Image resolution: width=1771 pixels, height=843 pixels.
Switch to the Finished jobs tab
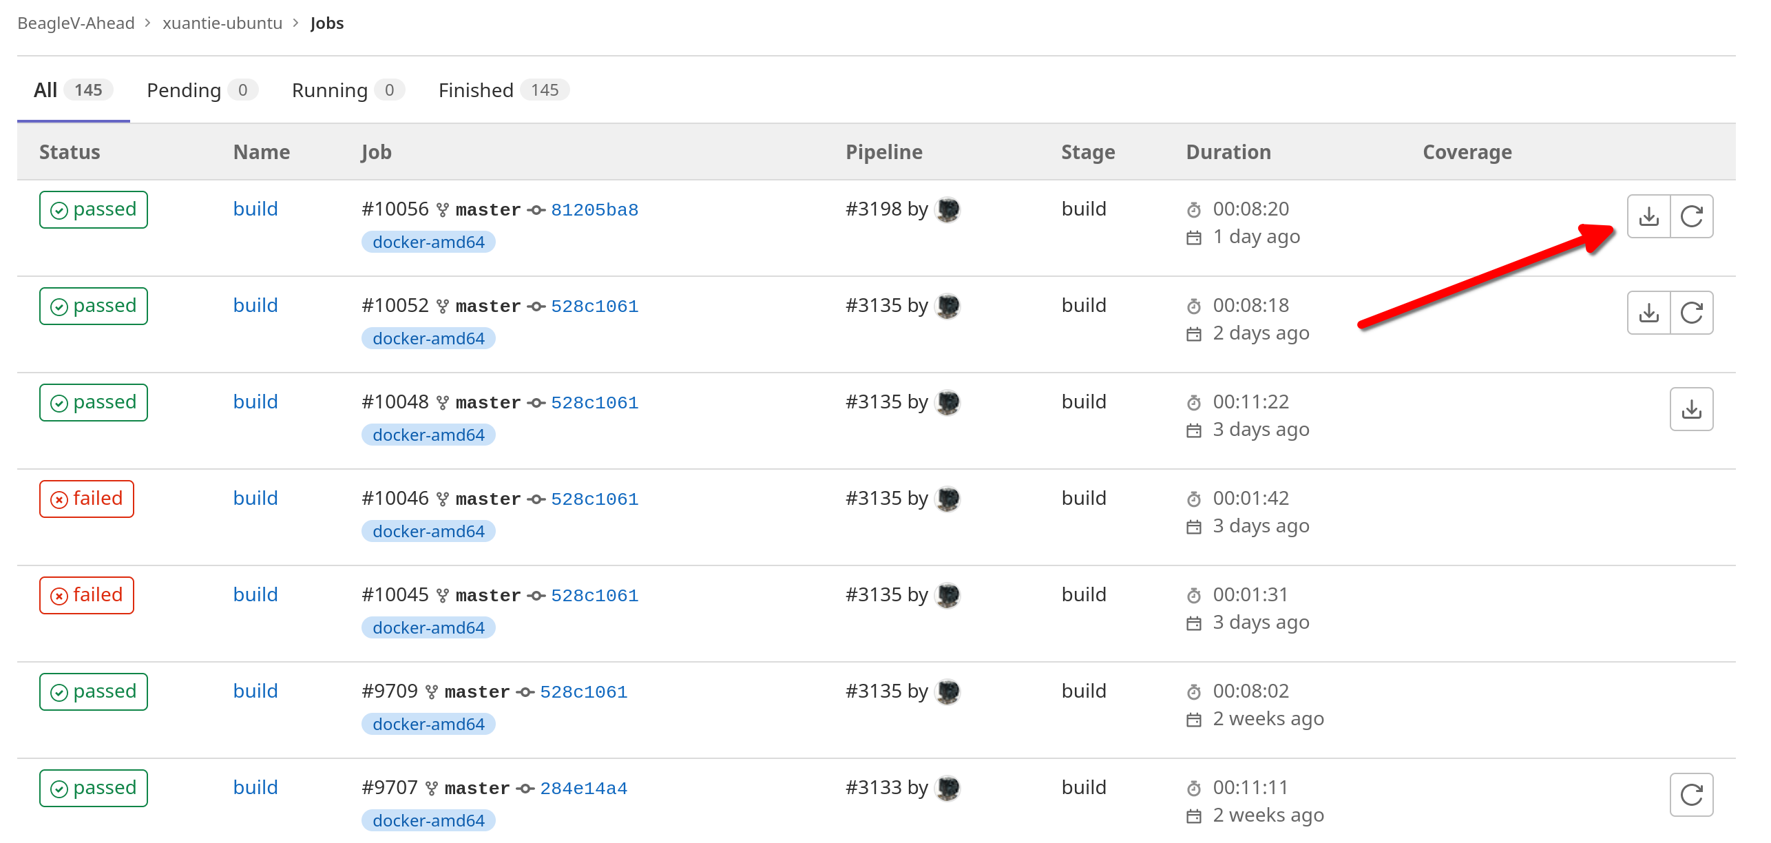point(504,90)
